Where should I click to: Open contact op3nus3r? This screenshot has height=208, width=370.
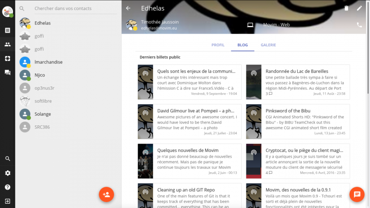(x=68, y=88)
